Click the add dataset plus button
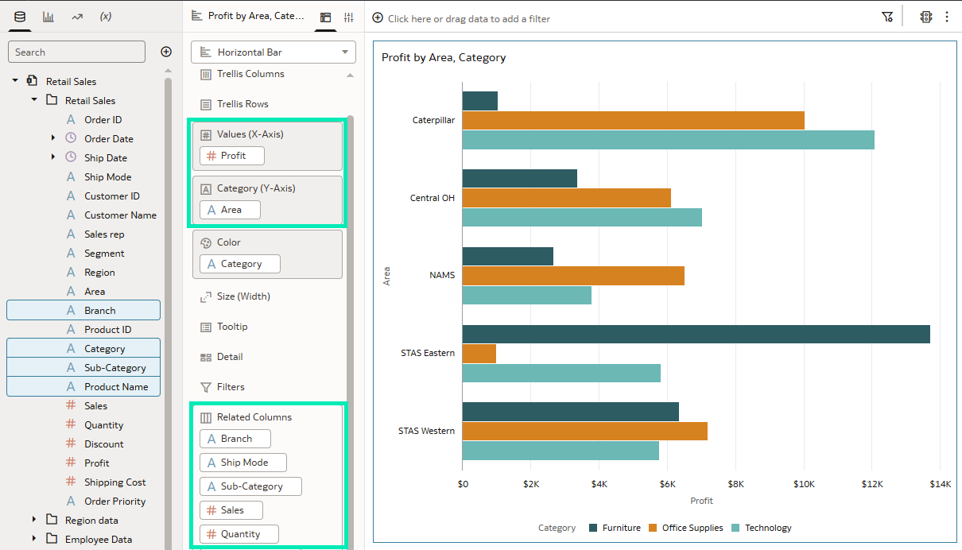The image size is (962, 550). [x=165, y=51]
